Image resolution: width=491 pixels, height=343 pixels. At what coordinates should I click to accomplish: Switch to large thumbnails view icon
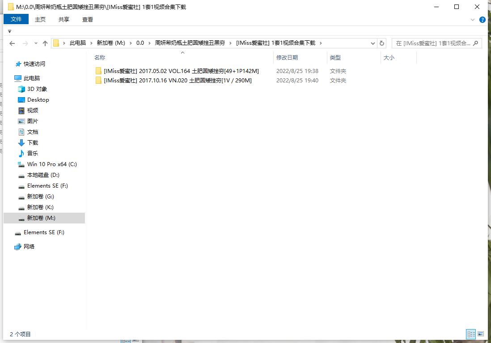[481, 334]
